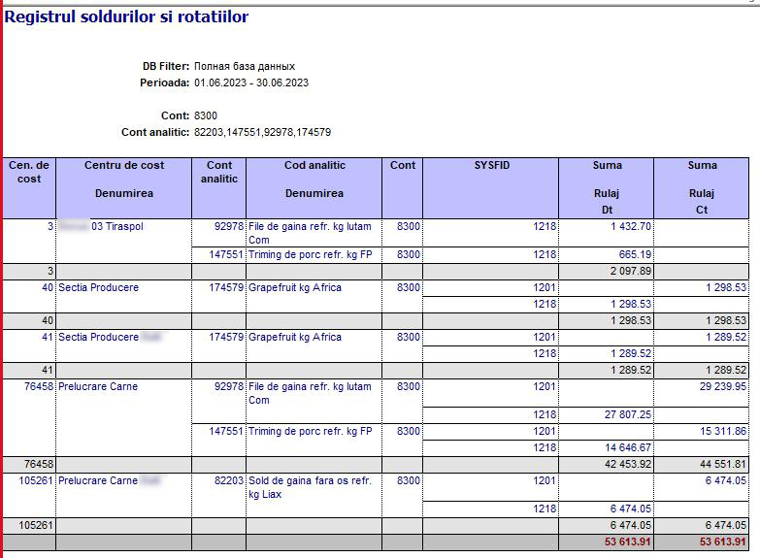The image size is (760, 558).
Task: Click the subtotal credit 44 551.81
Action: [x=723, y=464]
